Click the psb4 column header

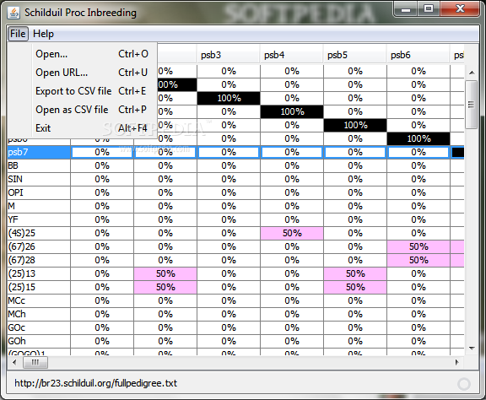click(291, 55)
